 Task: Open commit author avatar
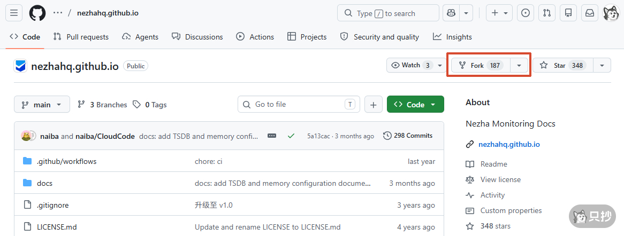coord(27,136)
